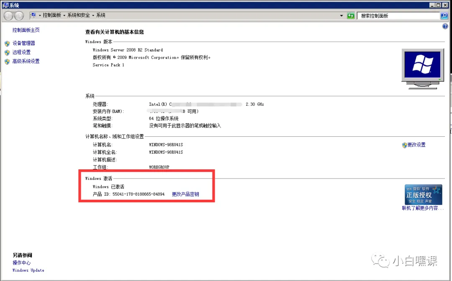
Task: Click the 微软正版授权 badge
Action: tap(424, 194)
